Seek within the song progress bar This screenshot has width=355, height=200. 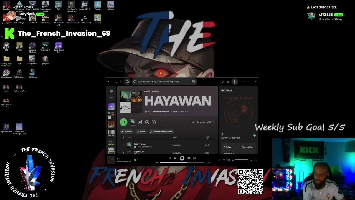(x=182, y=162)
